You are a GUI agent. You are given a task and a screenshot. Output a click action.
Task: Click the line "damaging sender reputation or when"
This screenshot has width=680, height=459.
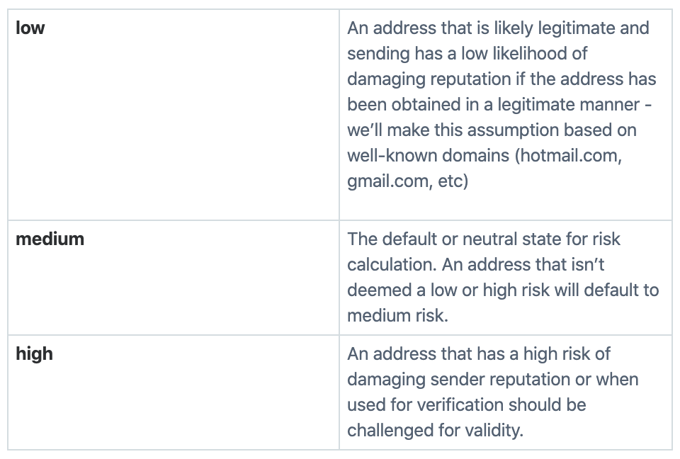coord(493,380)
